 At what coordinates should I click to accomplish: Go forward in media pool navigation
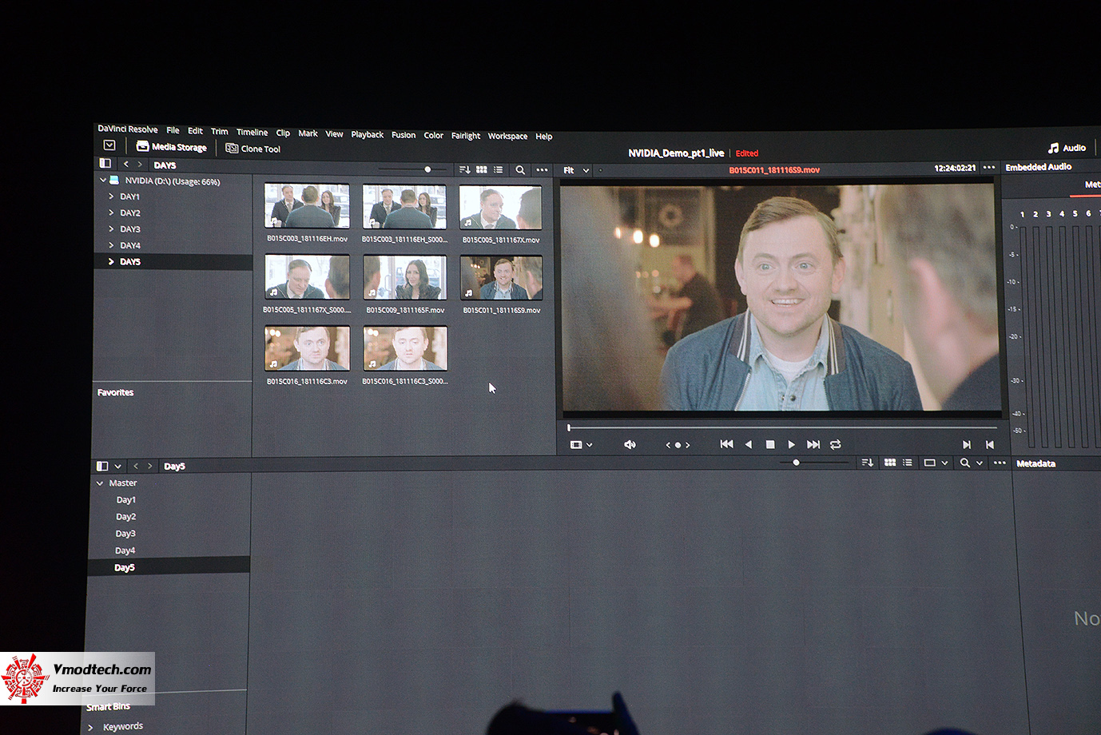coord(149,466)
